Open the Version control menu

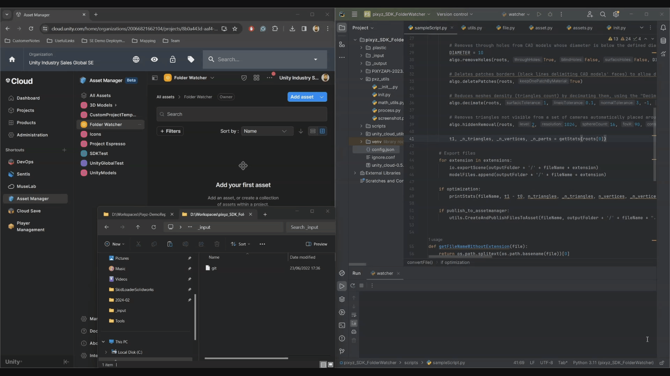click(x=454, y=14)
